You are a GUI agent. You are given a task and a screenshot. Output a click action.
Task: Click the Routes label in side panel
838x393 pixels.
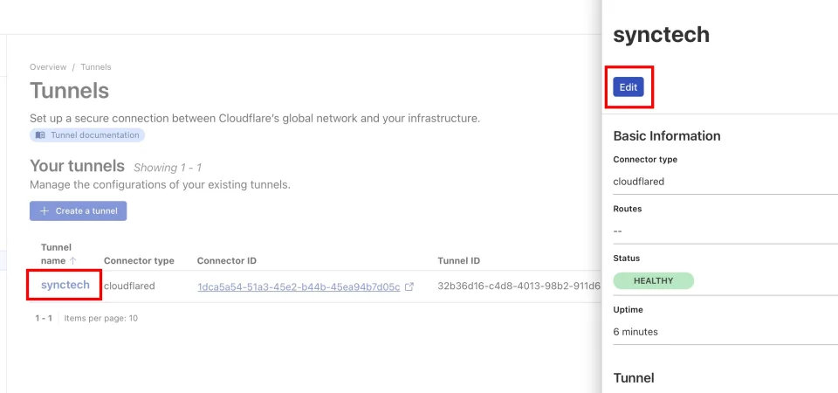628,209
